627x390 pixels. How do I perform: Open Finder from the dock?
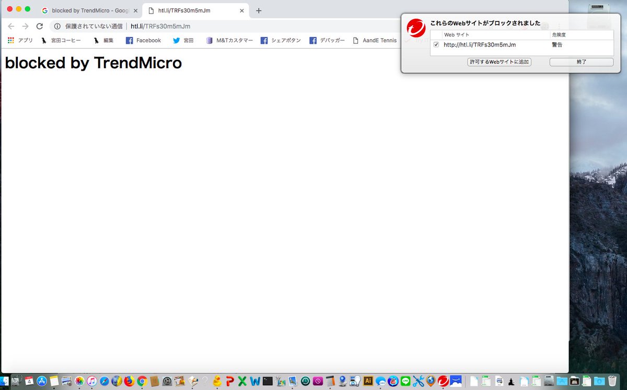pos(5,381)
